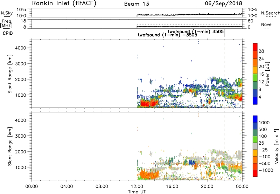Viewport: 280px width, 194px height.
Task: Click solid line sample under N.Sky
Action: pos(7,17)
